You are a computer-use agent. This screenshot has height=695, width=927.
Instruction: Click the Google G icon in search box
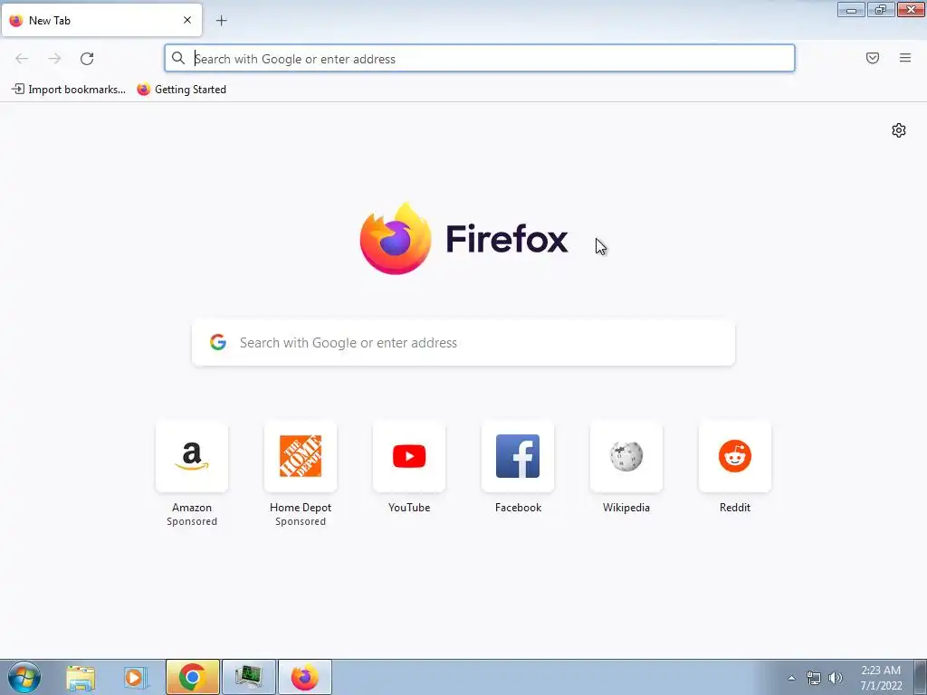point(218,342)
